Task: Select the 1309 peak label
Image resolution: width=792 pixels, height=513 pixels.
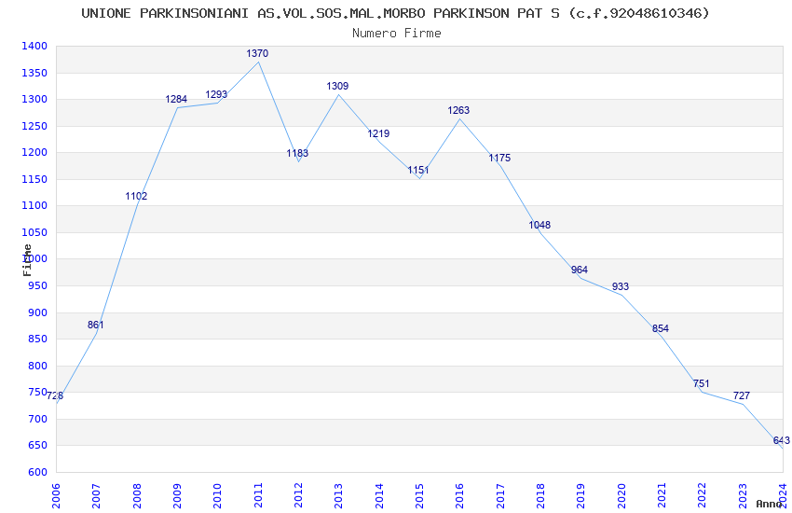Action: click(337, 87)
